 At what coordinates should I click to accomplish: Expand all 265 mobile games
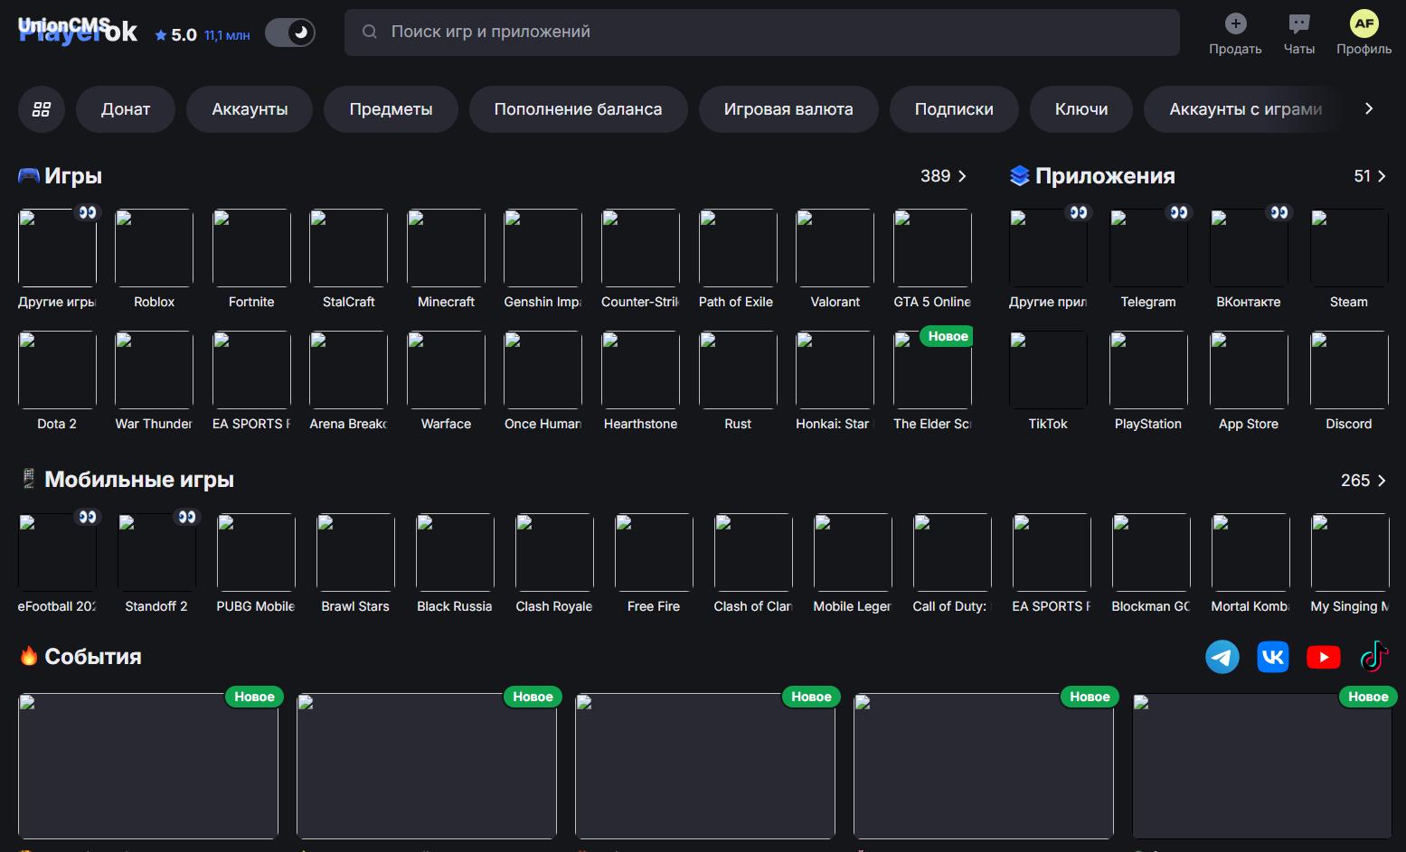tap(1364, 481)
